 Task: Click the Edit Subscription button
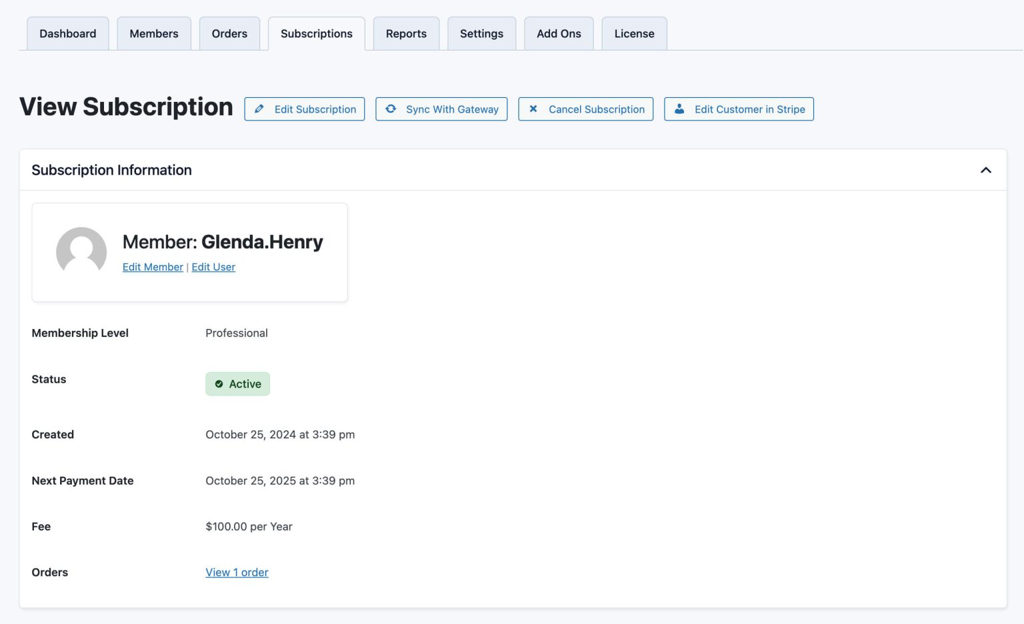[305, 109]
